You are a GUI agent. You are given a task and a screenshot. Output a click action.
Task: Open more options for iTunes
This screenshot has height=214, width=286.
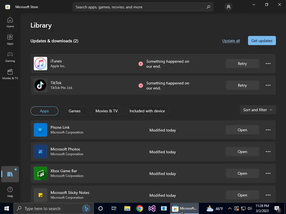click(x=268, y=64)
